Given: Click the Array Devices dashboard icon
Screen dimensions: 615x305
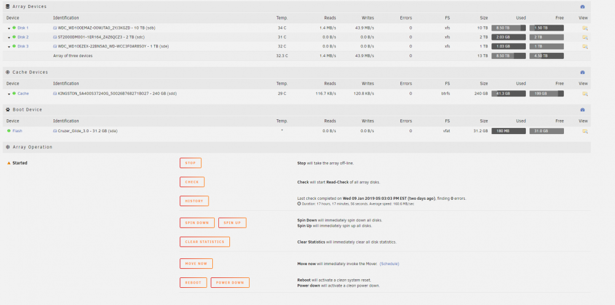Looking at the screenshot, I should click(582, 7).
